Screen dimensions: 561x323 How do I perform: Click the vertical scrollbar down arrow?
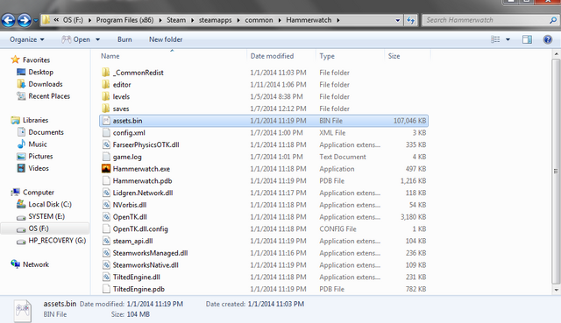(x=556, y=290)
